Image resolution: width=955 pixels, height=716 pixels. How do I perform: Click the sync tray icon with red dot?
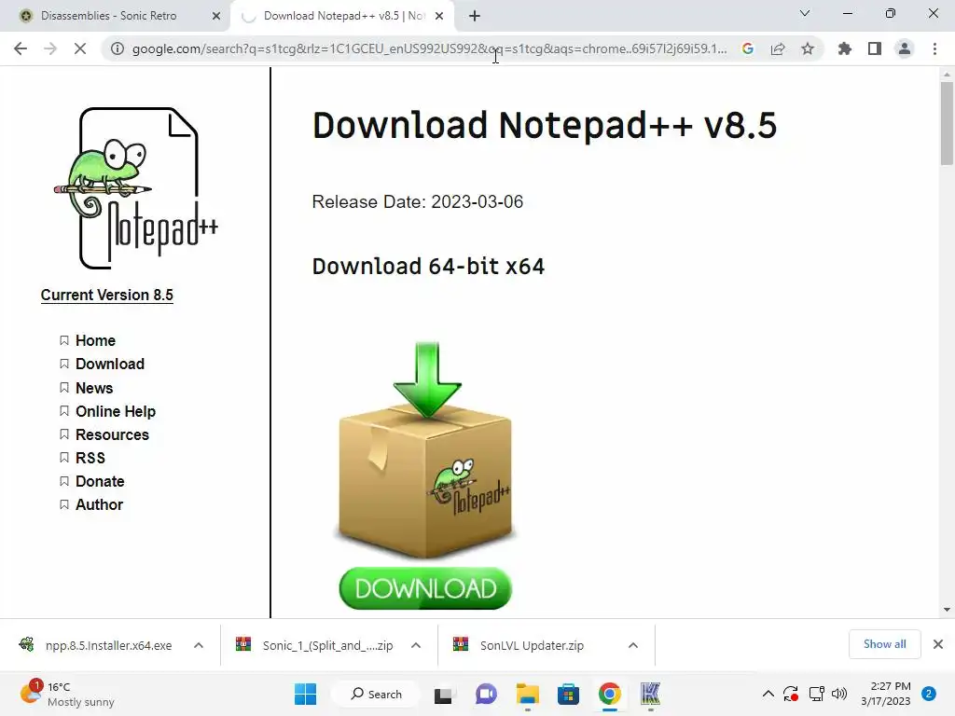pos(791,694)
